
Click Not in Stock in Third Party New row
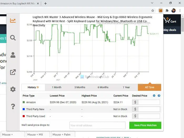[x=120, y=109]
